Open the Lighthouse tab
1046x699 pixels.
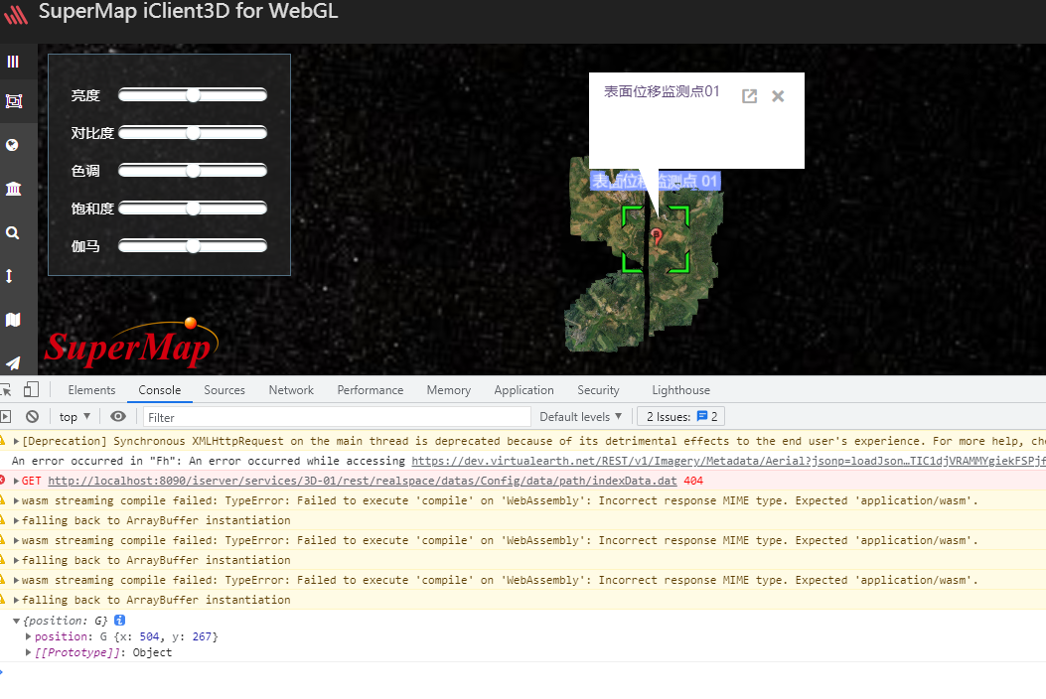click(681, 390)
